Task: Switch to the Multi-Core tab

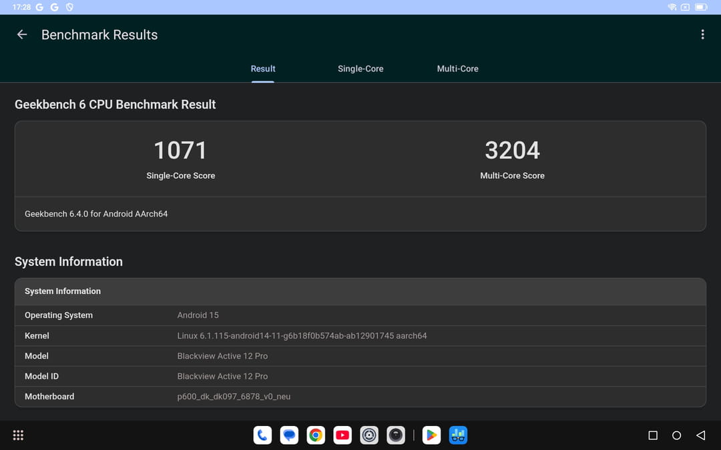Action: pos(457,69)
